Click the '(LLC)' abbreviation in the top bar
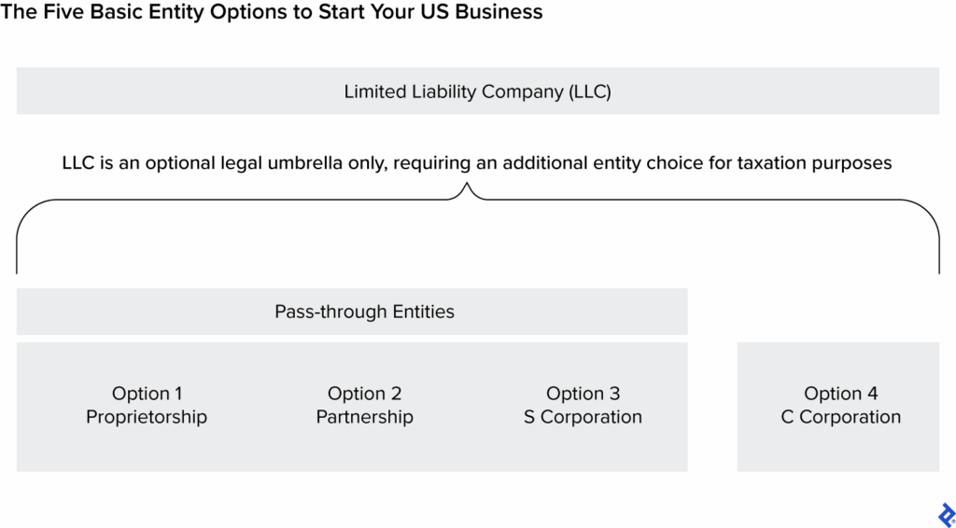 click(x=590, y=91)
